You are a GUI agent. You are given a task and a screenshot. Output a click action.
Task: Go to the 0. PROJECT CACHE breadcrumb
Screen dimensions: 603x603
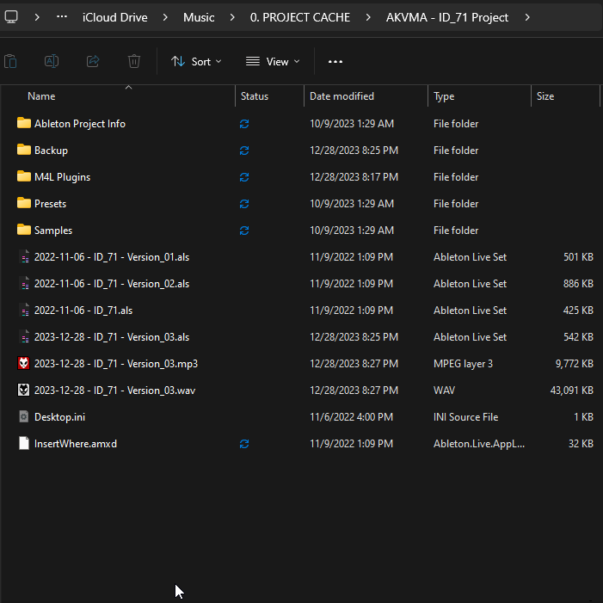[x=300, y=17]
